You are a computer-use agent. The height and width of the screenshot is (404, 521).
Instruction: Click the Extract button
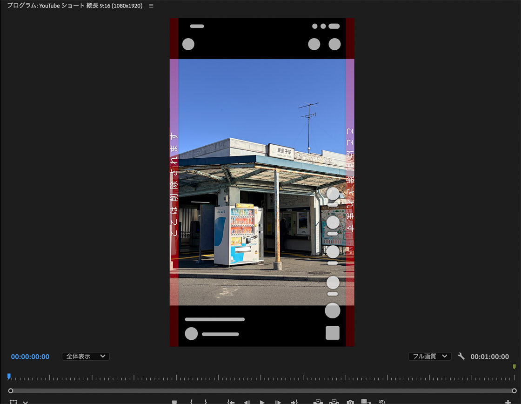coord(334,402)
